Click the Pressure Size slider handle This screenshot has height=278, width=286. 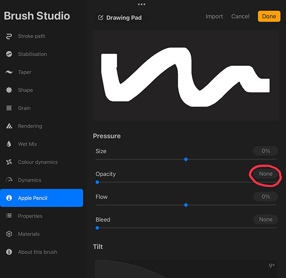tap(186, 159)
